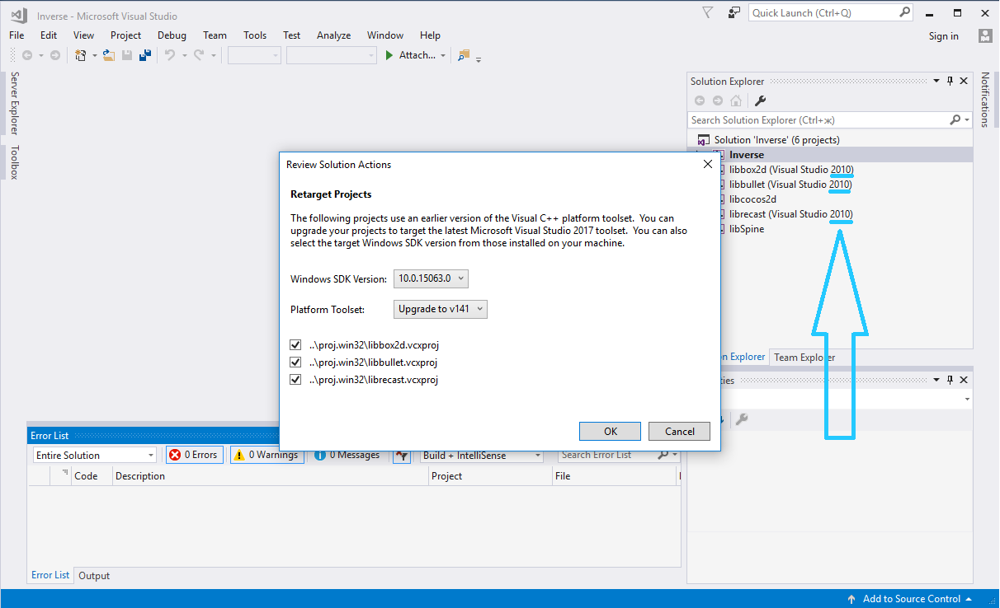Click the Send Feedback icon

734,12
